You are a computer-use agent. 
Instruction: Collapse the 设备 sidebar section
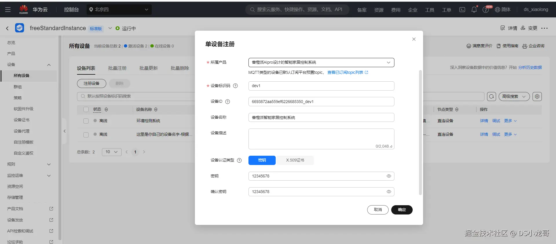pyautogui.click(x=49, y=65)
